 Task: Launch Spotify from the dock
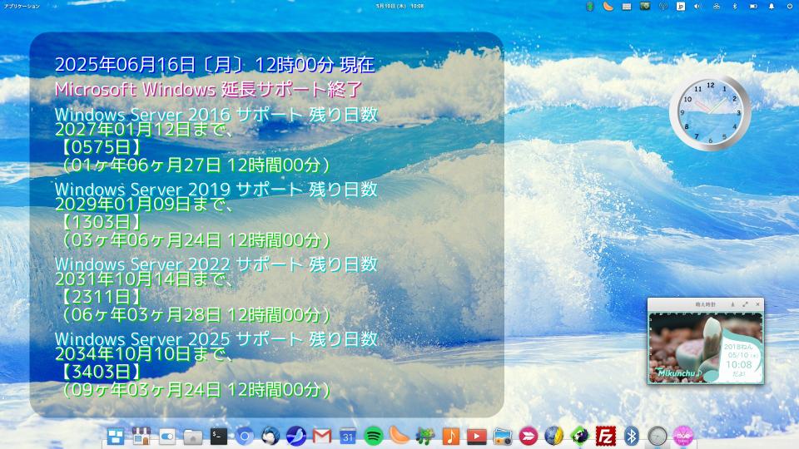pos(373,436)
